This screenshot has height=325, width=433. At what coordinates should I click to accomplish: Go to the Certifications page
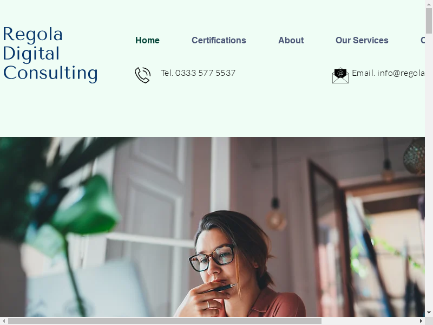(x=219, y=40)
